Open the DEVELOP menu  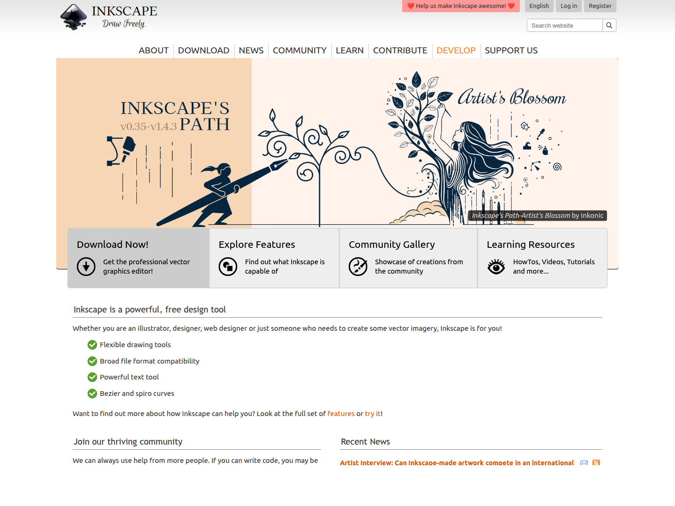coord(456,51)
